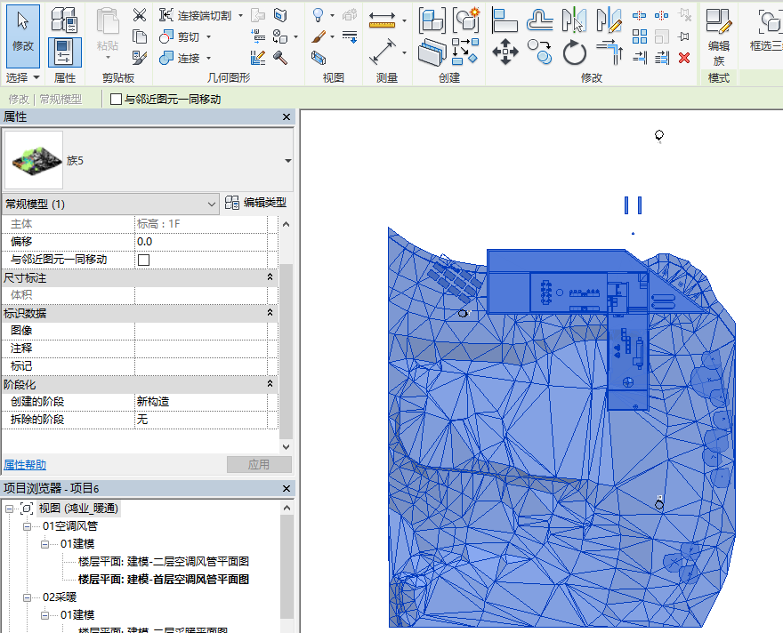Click the 偏移 value field showing 0.0

[201, 242]
